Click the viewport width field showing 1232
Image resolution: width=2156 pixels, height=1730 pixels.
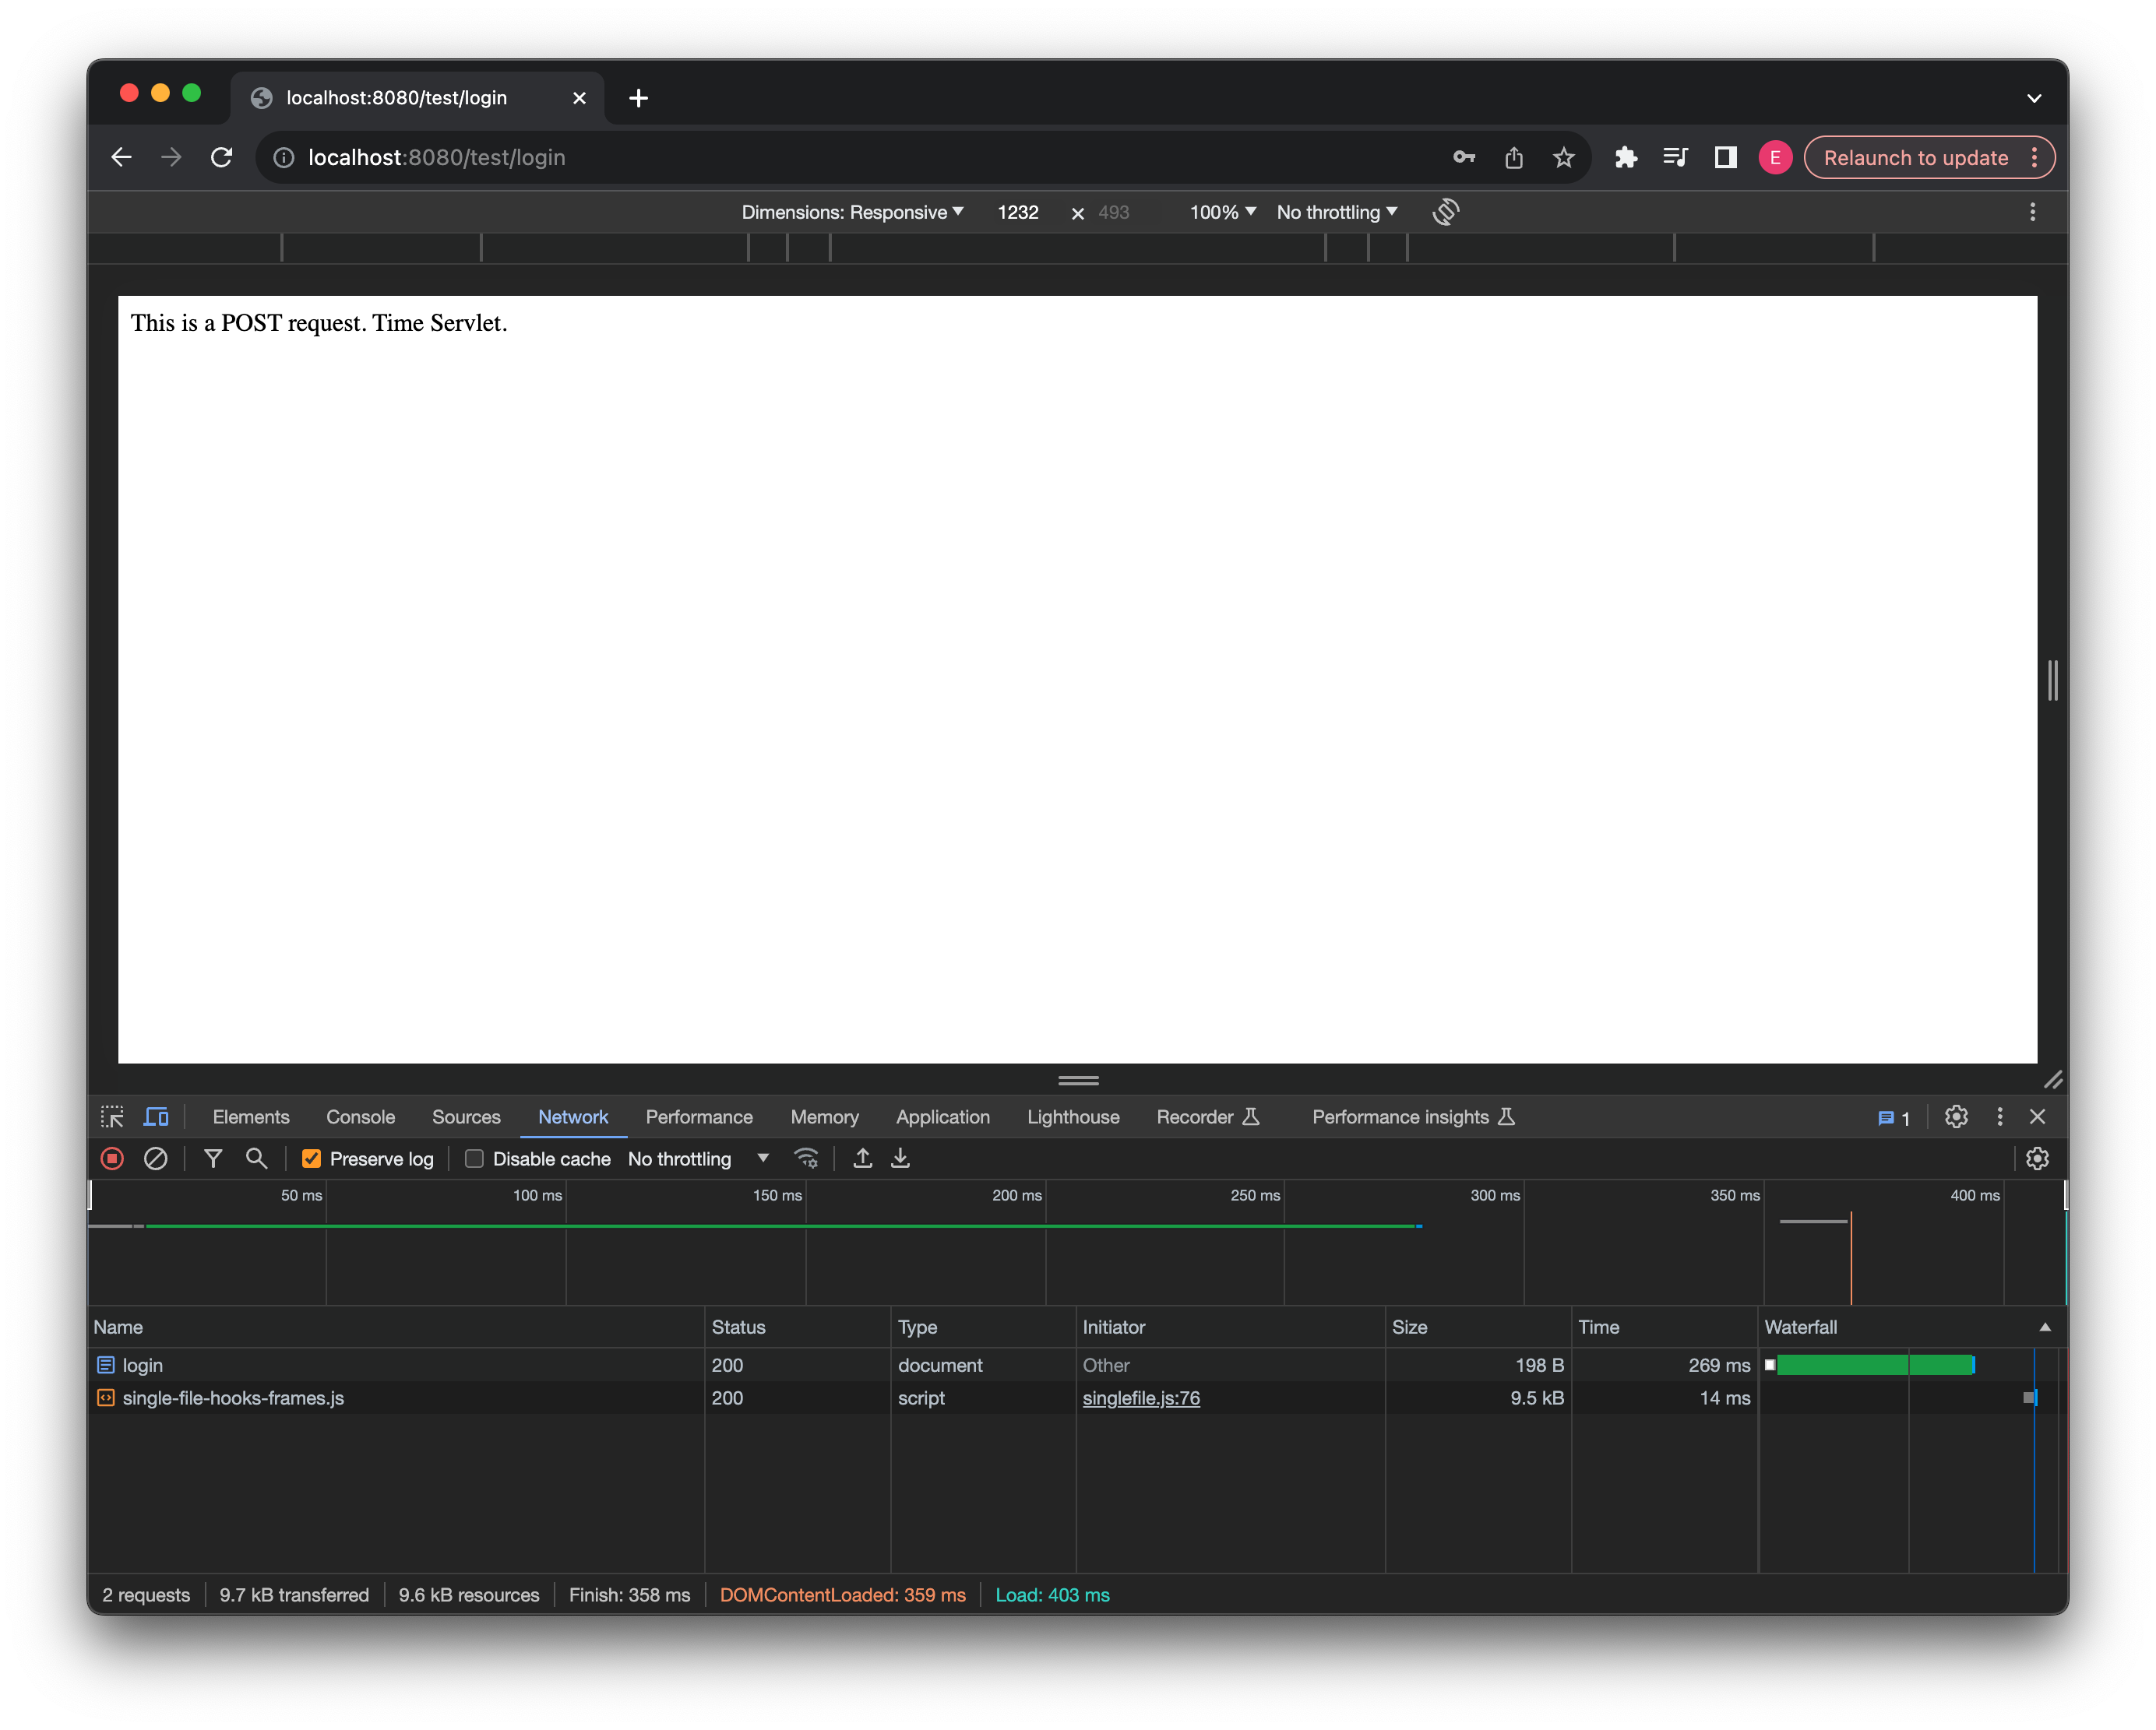(x=1018, y=212)
